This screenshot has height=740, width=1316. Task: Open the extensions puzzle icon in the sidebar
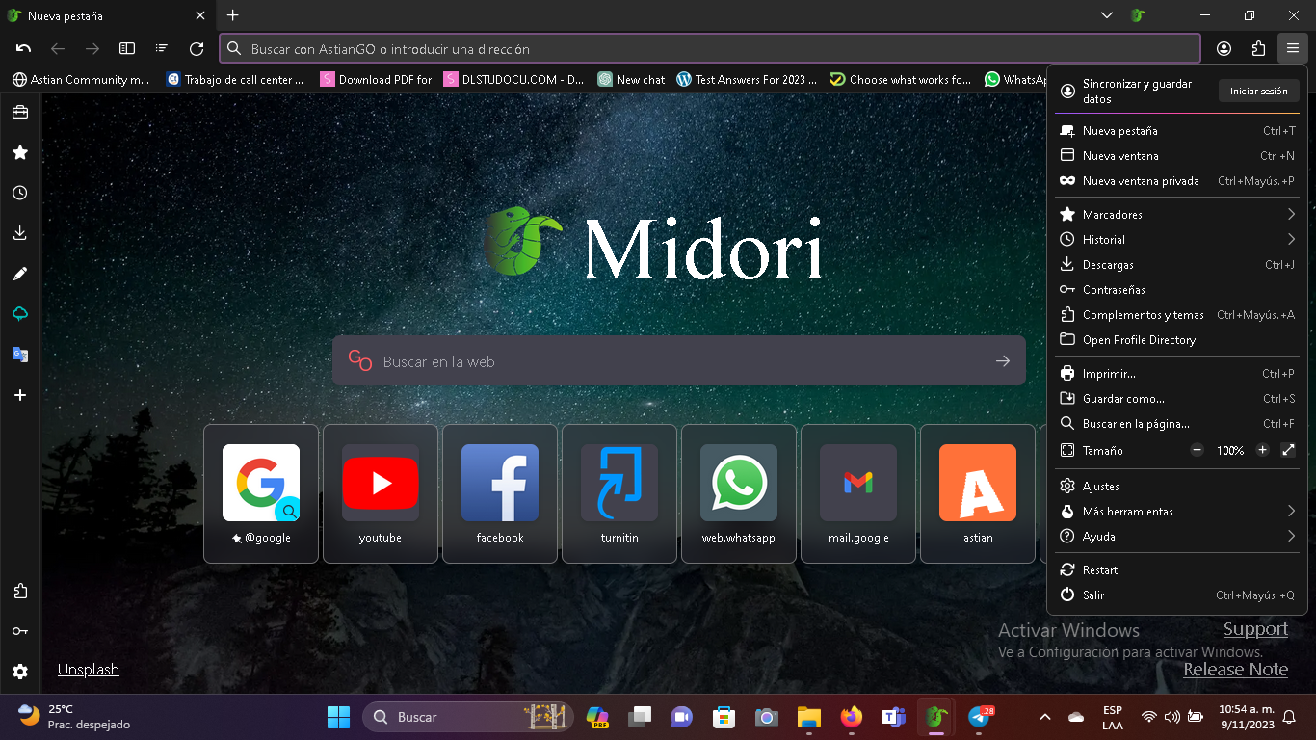(19, 591)
